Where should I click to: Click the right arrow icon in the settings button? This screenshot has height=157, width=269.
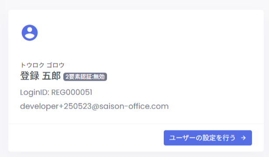coord(243,138)
